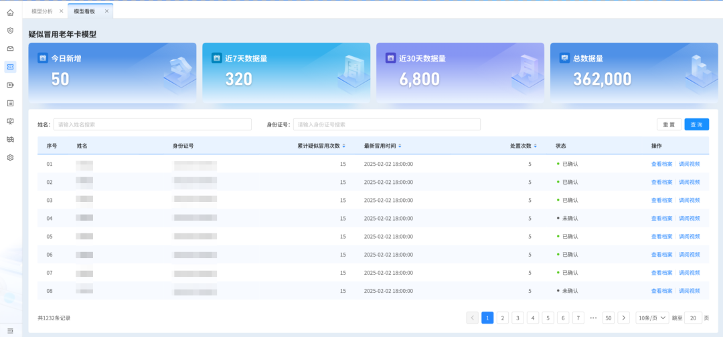
Task: Click the blue 查询 button
Action: click(x=696, y=124)
